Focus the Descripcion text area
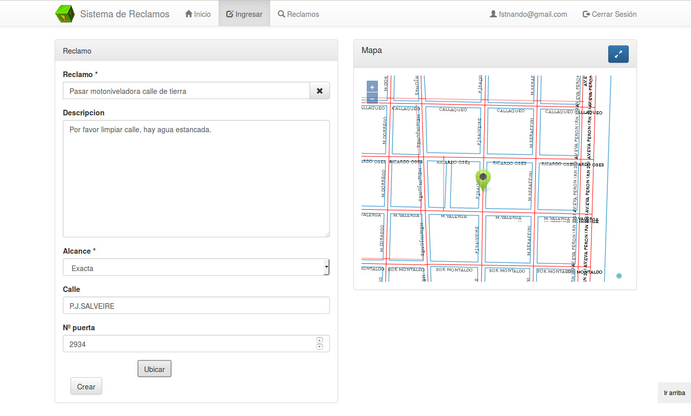This screenshot has height=416, width=691. 196,179
